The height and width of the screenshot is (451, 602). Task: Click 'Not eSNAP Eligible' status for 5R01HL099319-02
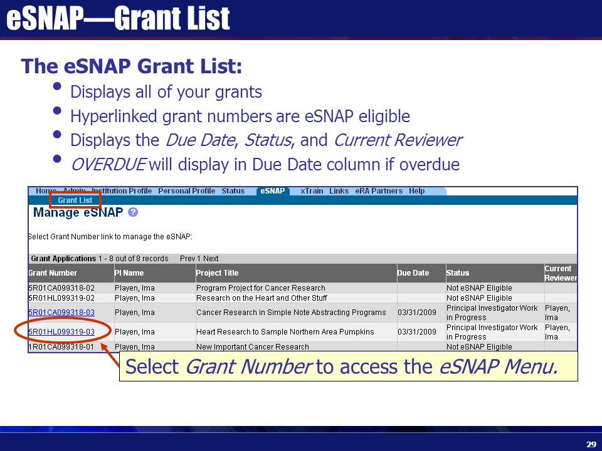coord(479,298)
